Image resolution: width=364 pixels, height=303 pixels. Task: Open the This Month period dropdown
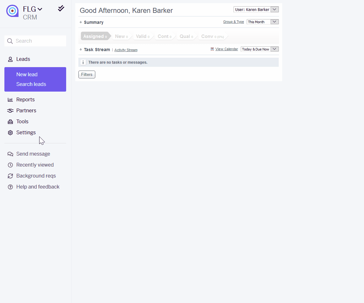(x=262, y=22)
